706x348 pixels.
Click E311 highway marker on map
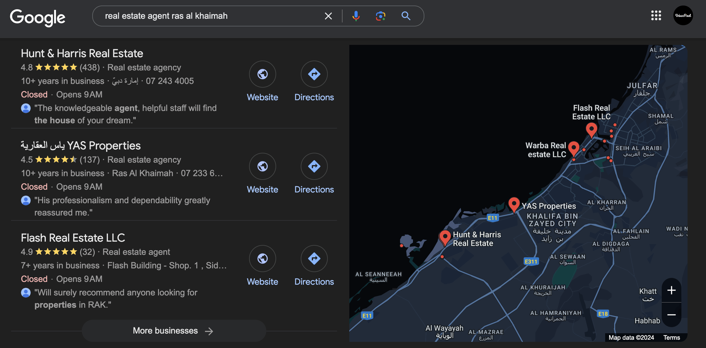click(531, 261)
